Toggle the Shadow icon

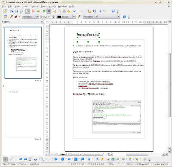(124, 17)
